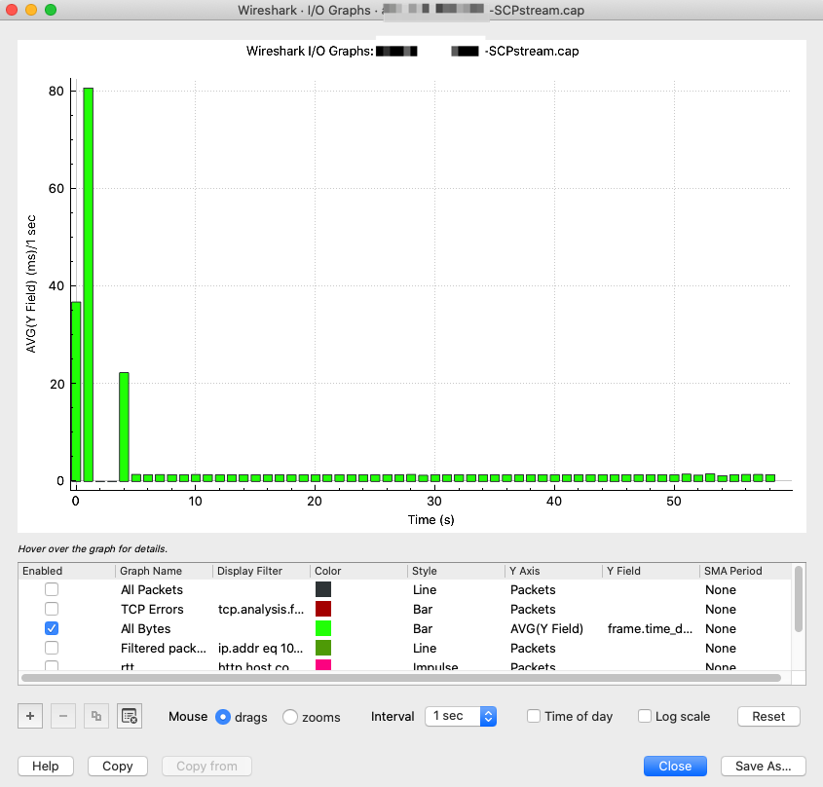Sort by Graph Name column header

pos(164,571)
